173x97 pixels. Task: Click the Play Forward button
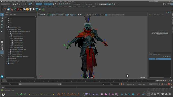point(165,81)
